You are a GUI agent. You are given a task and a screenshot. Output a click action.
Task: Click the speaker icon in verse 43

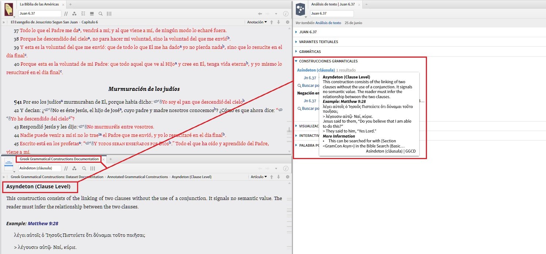81,127
